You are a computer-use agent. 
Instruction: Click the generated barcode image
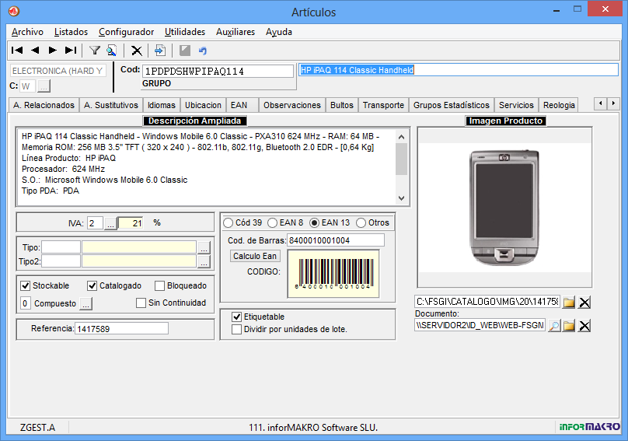(333, 274)
